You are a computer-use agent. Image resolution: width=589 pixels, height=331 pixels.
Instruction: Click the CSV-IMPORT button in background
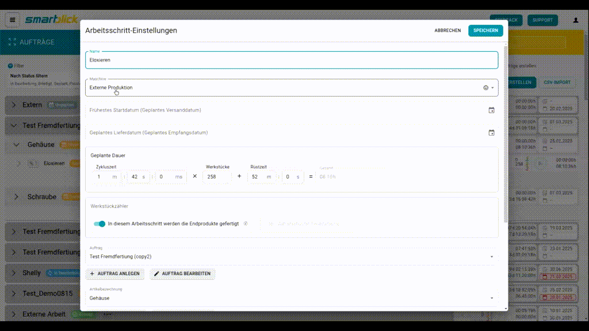tap(557, 82)
